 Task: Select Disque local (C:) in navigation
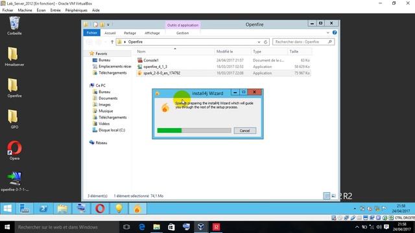click(x=112, y=130)
